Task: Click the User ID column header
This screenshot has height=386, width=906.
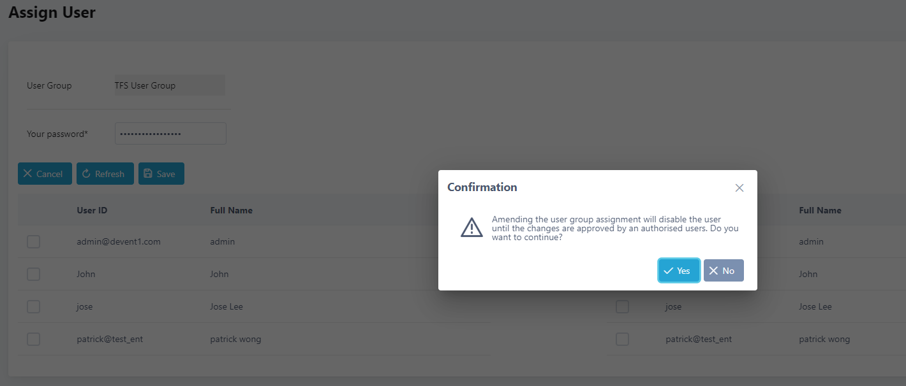Action: point(92,210)
